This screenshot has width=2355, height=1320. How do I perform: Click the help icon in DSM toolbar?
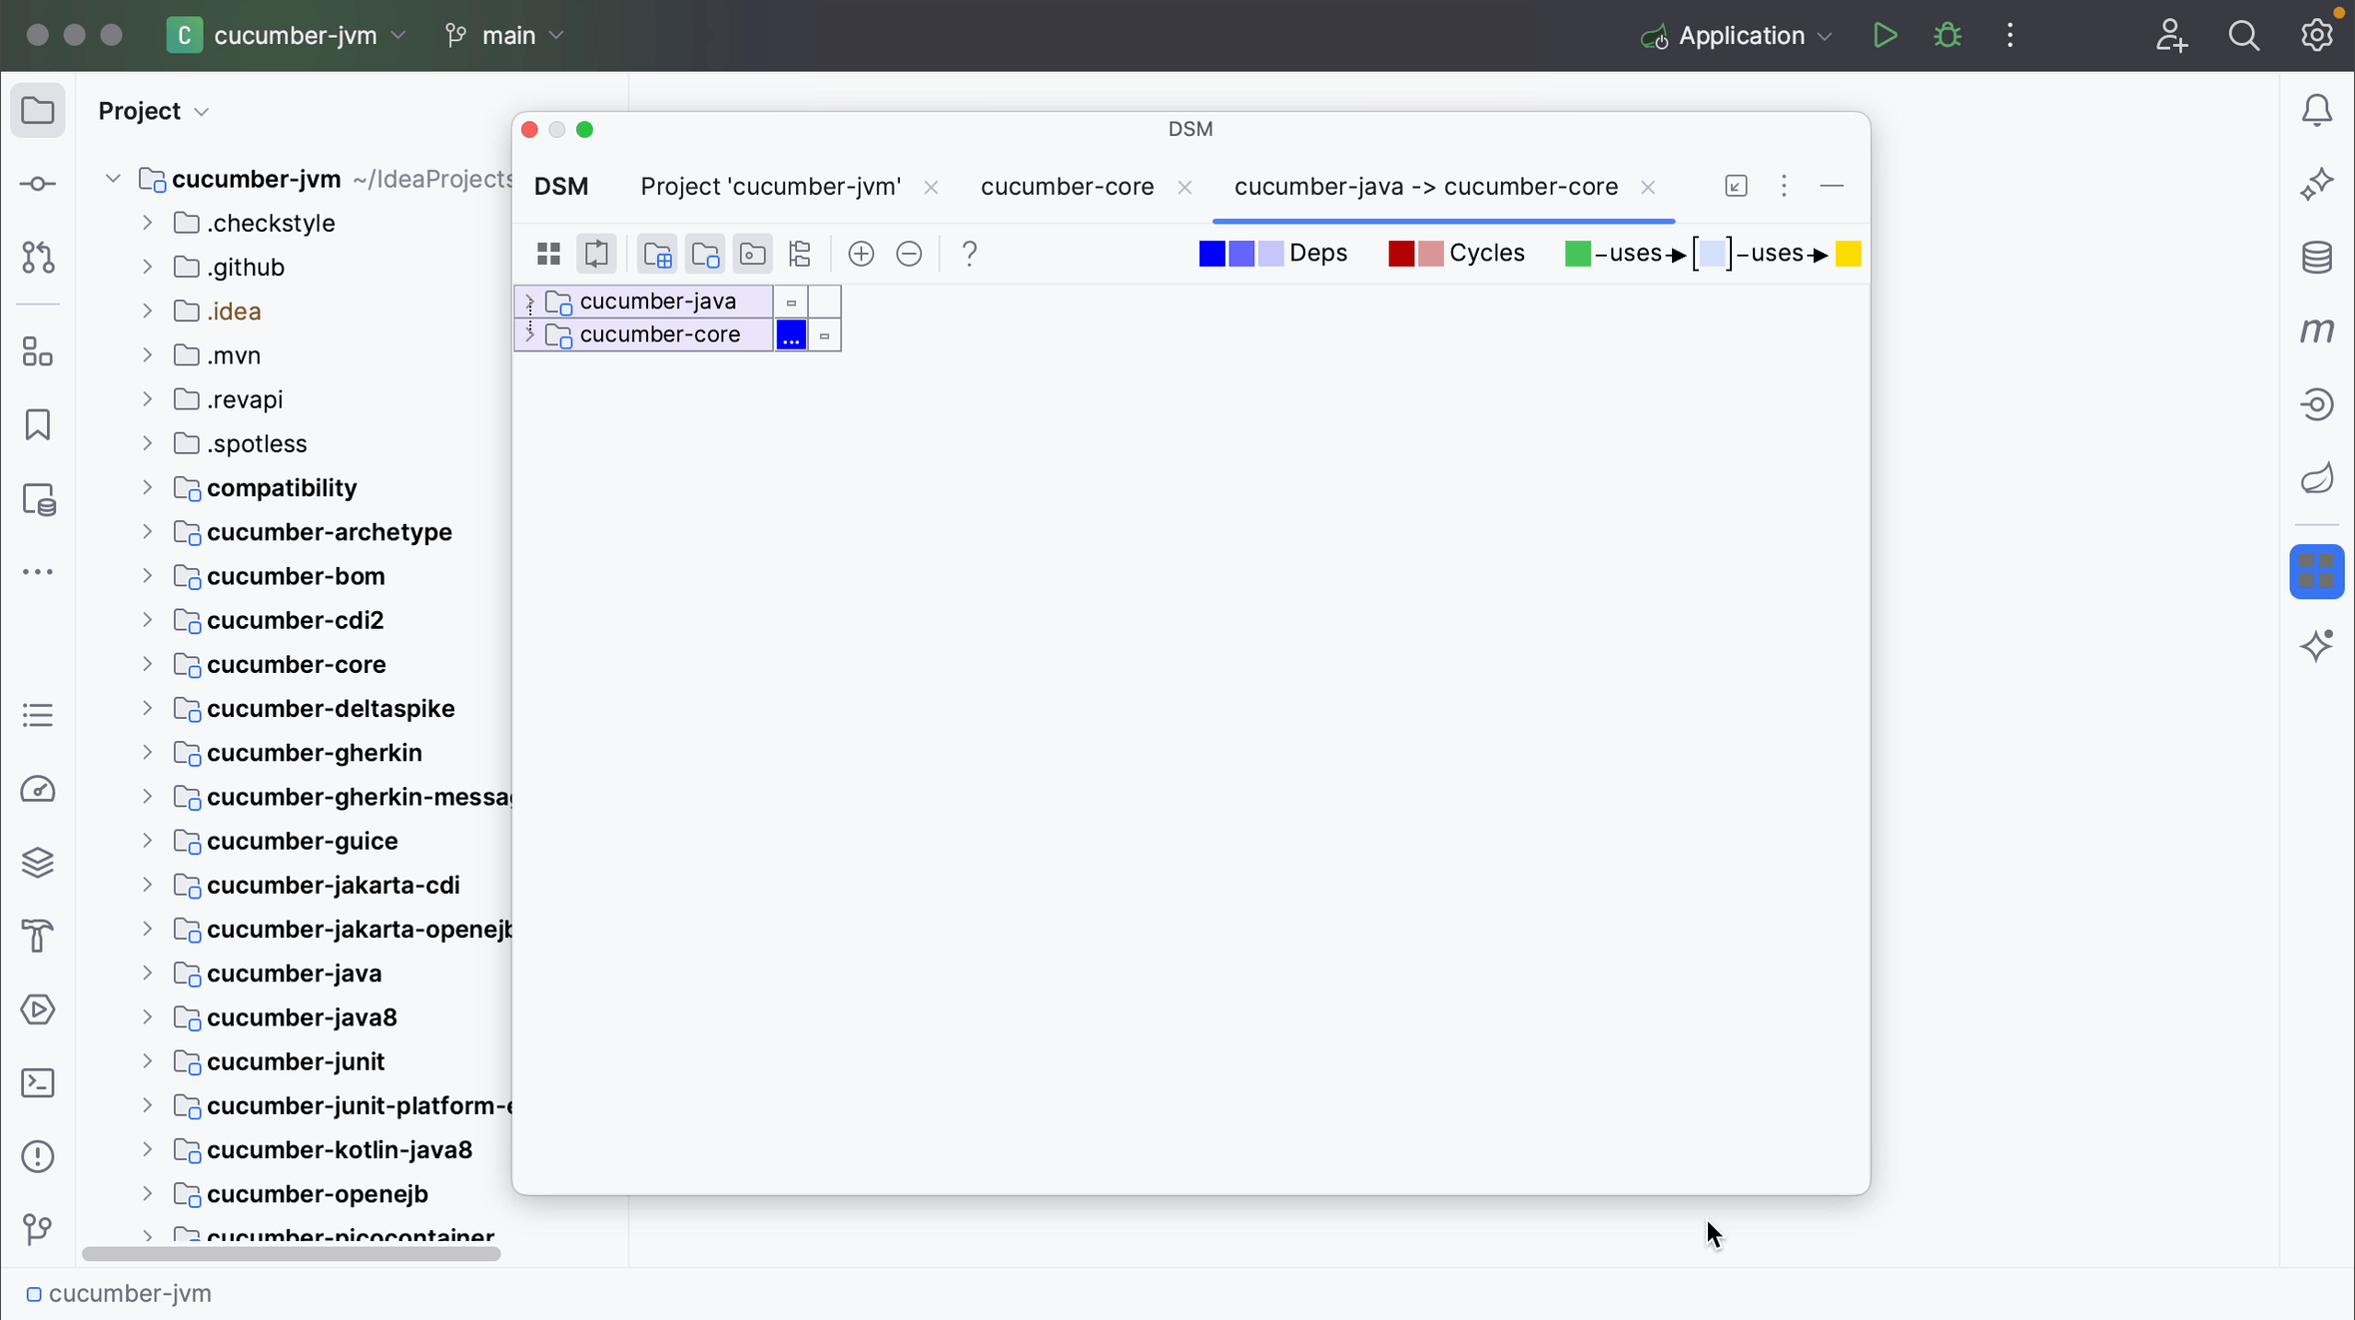[x=969, y=253]
